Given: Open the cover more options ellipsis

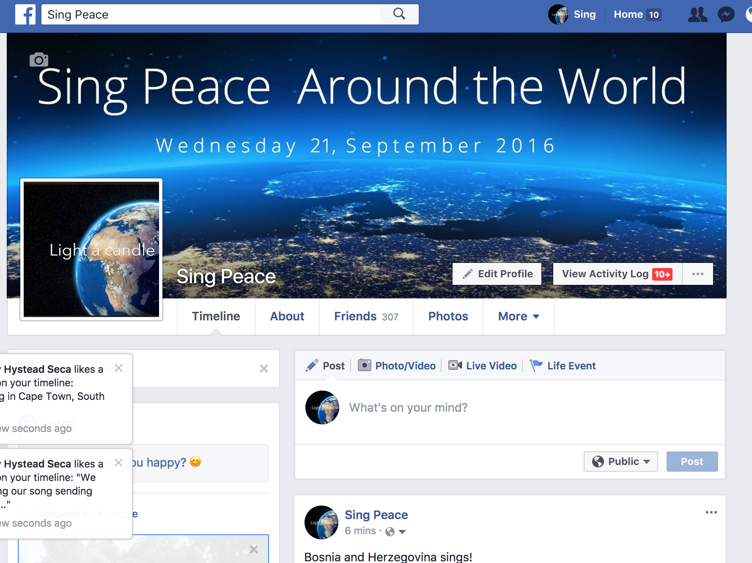Looking at the screenshot, I should (x=698, y=274).
